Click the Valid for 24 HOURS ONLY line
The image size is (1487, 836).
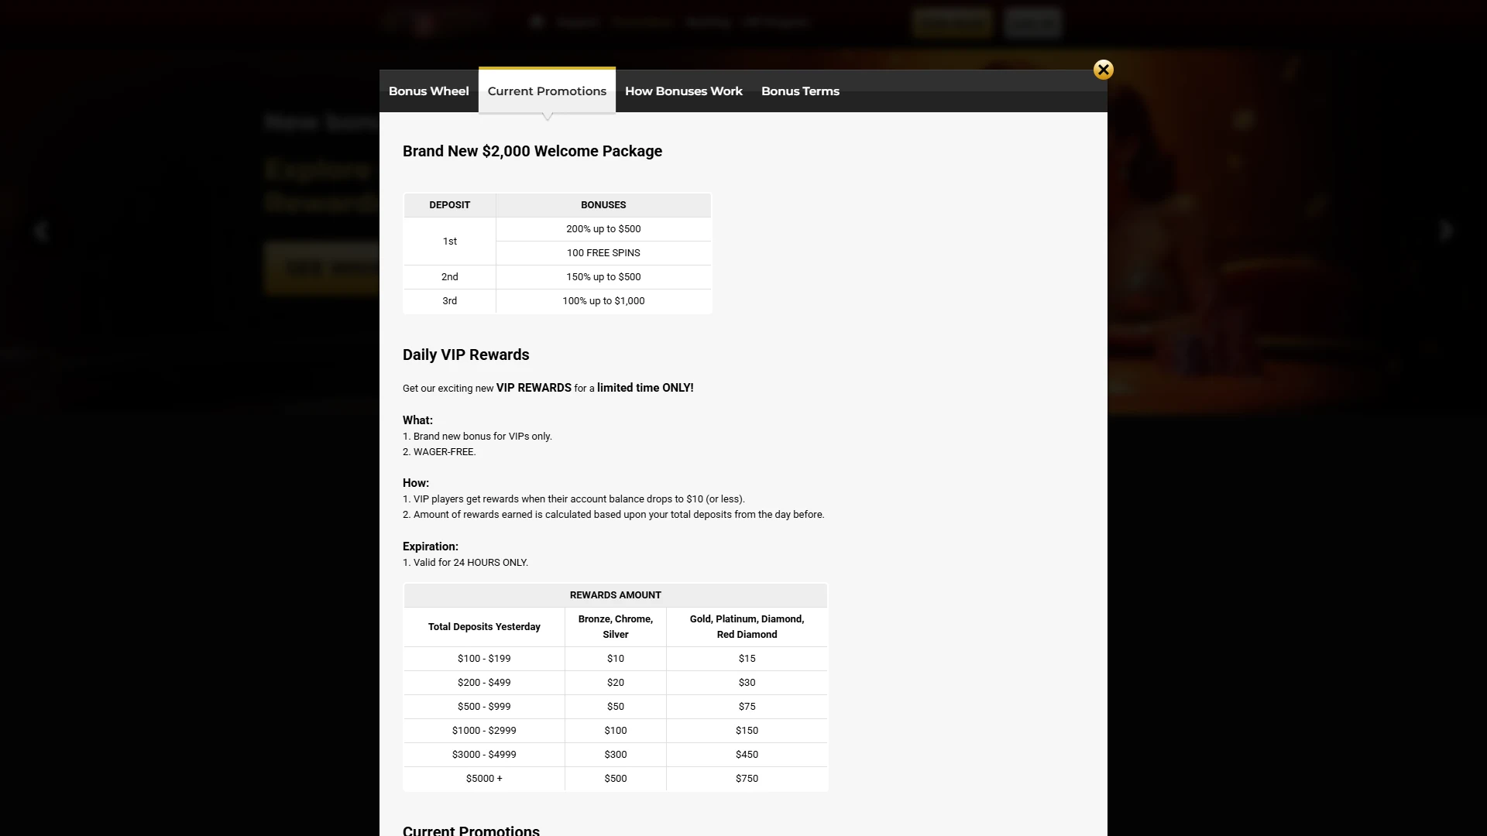pos(465,563)
